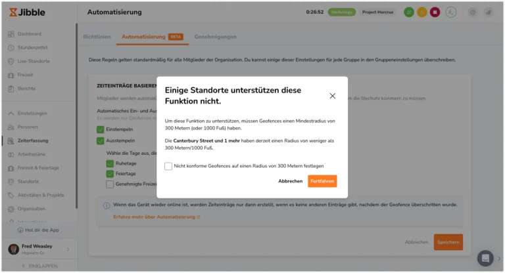Screen dimensions: 505x273
Task: Open the help icon in header
Action: point(473,12)
